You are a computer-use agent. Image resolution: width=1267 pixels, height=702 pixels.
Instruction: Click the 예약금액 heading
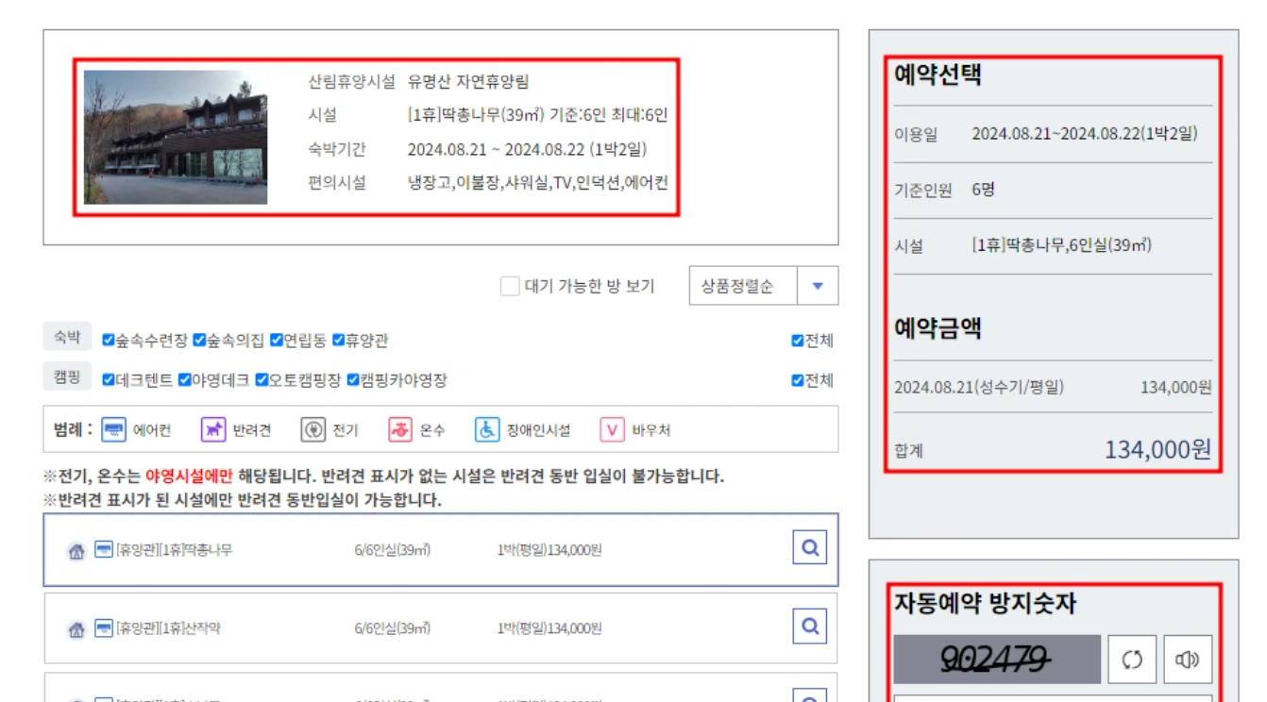[938, 328]
